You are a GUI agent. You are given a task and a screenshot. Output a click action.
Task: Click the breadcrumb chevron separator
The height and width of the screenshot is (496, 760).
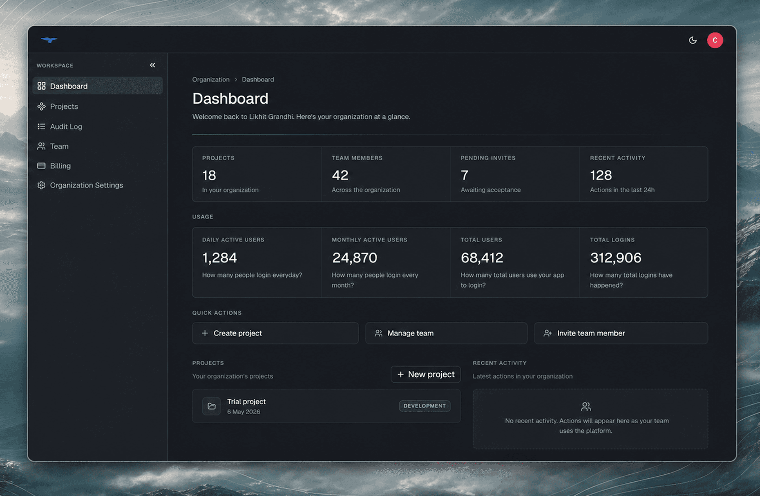[x=236, y=79]
